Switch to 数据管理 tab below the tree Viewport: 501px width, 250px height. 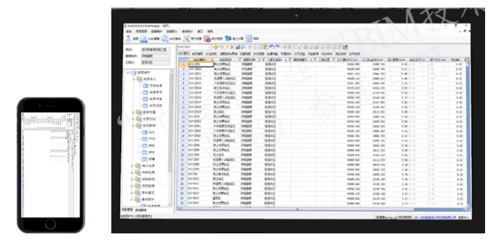click(x=140, y=210)
